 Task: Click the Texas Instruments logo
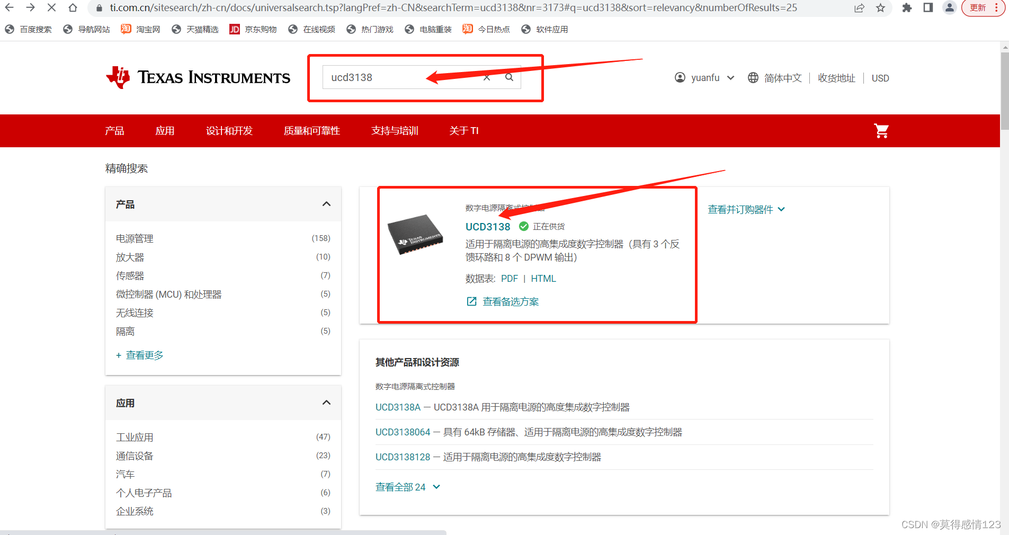pyautogui.click(x=198, y=77)
